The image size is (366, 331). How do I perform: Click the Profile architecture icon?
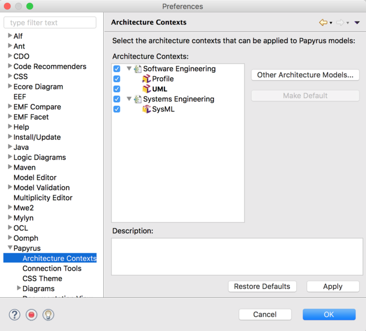(146, 79)
